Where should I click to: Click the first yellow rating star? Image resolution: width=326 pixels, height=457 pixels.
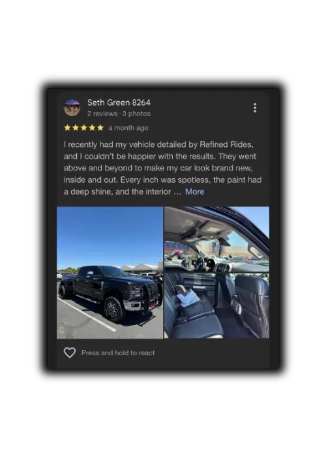click(67, 128)
